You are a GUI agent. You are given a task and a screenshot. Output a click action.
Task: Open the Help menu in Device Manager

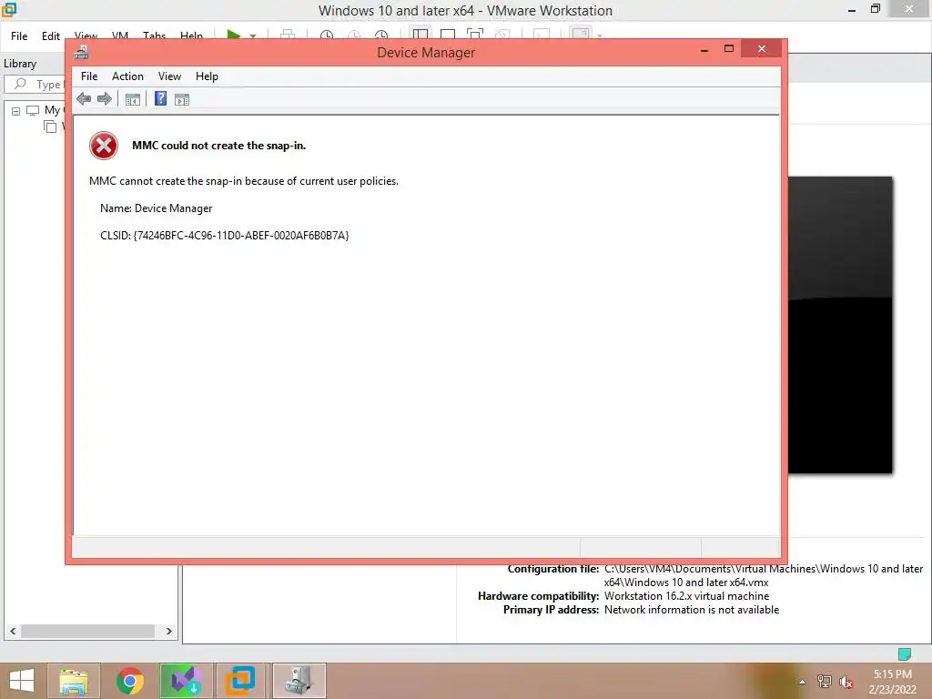pos(207,76)
